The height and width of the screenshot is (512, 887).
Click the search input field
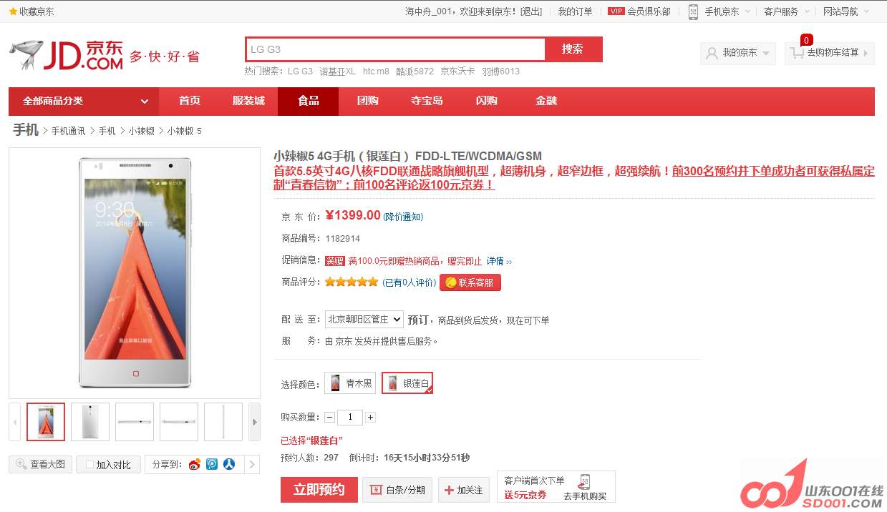point(396,49)
